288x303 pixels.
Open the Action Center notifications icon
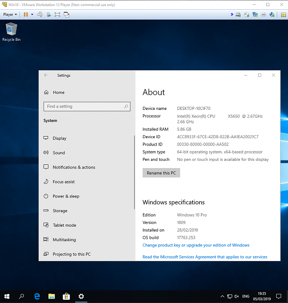(x=279, y=296)
